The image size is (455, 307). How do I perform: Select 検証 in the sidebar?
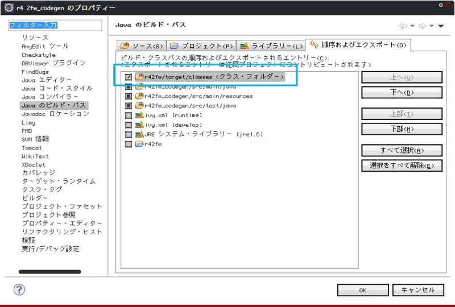click(x=28, y=240)
